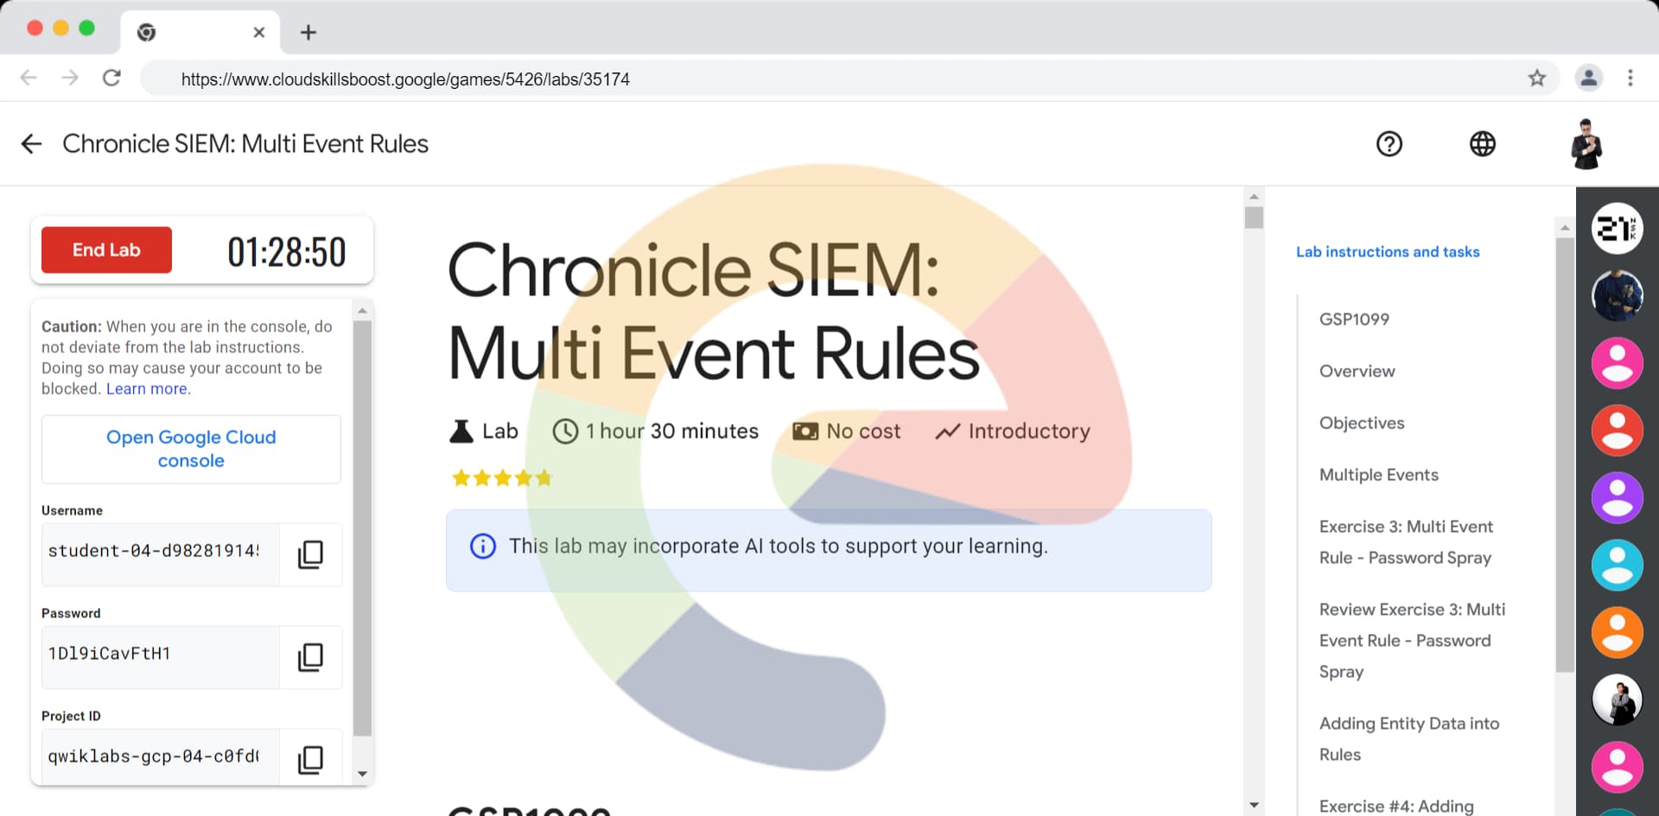The height and width of the screenshot is (816, 1659).
Task: Click the five-star lab rating
Action: point(502,478)
